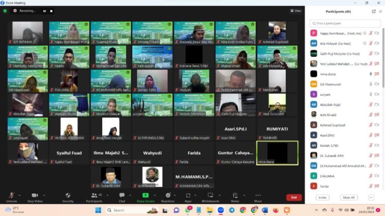Open the Chat panel

[122, 197]
